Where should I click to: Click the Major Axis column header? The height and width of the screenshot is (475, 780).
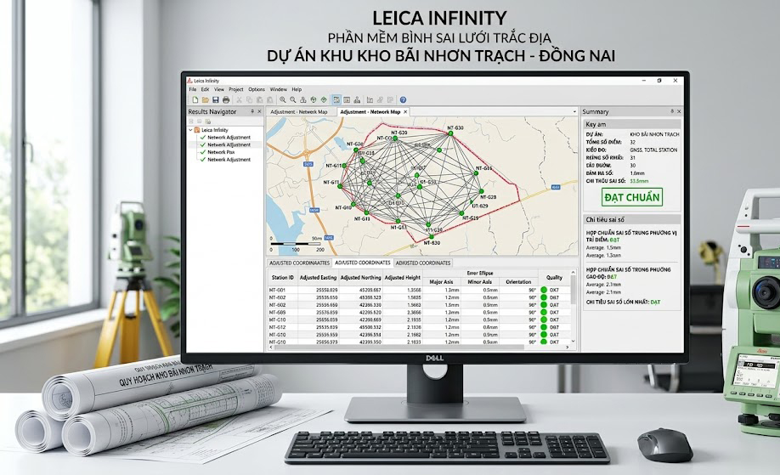coord(441,281)
